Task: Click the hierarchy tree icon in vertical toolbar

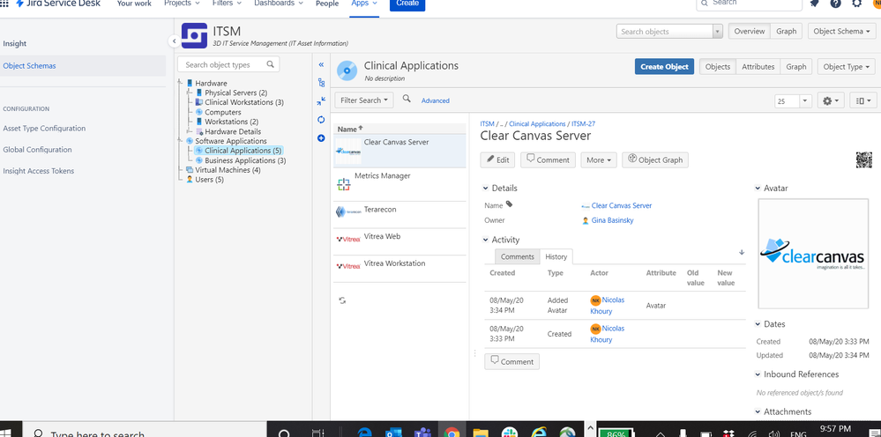Action: [x=321, y=83]
